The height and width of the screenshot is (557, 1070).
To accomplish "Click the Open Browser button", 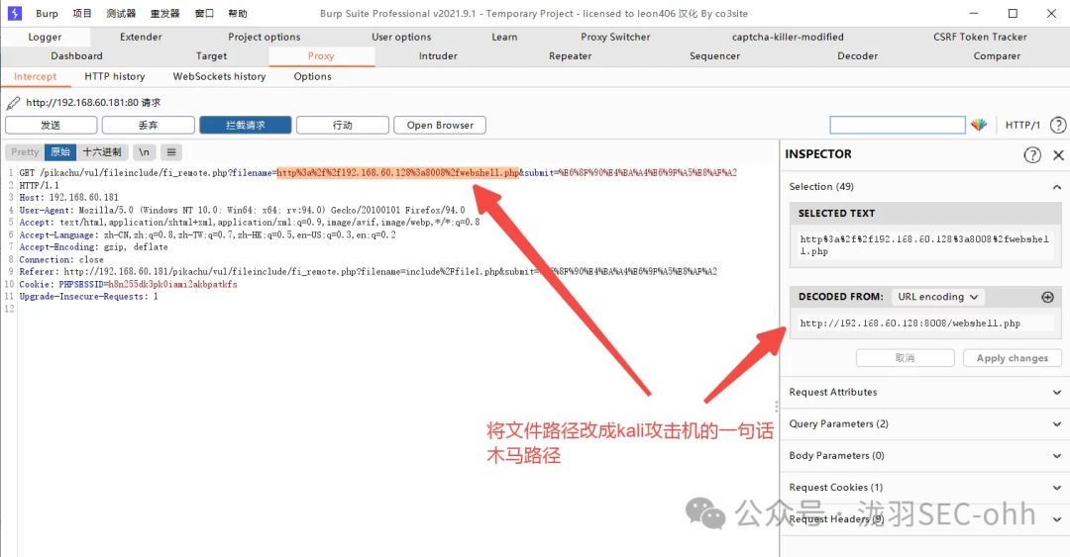I will pos(440,126).
